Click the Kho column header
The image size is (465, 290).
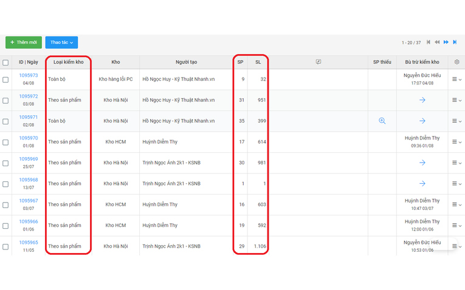tap(115, 62)
